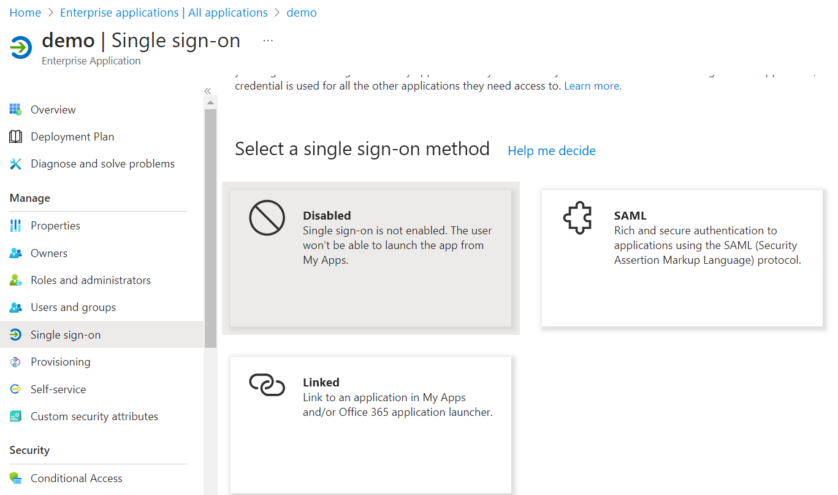Follow the Learn more link
Screen dimensions: 838x495
click(x=592, y=86)
